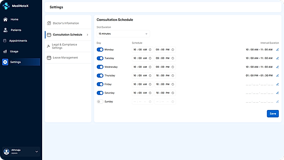Screen dimensions: 284x160
Task: Click the Consultation Schedule calendar icon
Action: pyautogui.click(x=49, y=35)
